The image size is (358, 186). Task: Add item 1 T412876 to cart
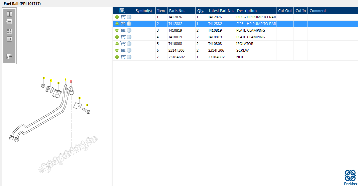(123, 17)
